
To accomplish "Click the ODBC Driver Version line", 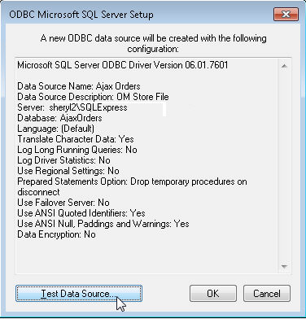I will point(123,65).
